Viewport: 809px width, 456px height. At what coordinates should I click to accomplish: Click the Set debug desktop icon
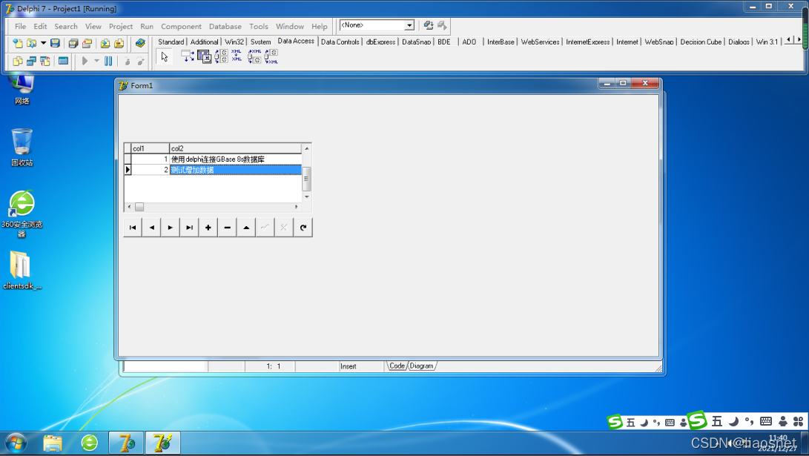442,25
